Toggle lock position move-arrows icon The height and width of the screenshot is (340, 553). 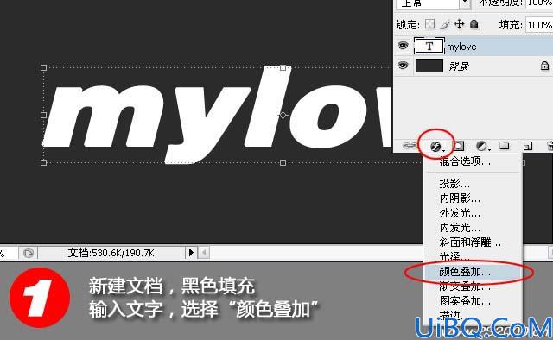click(459, 24)
